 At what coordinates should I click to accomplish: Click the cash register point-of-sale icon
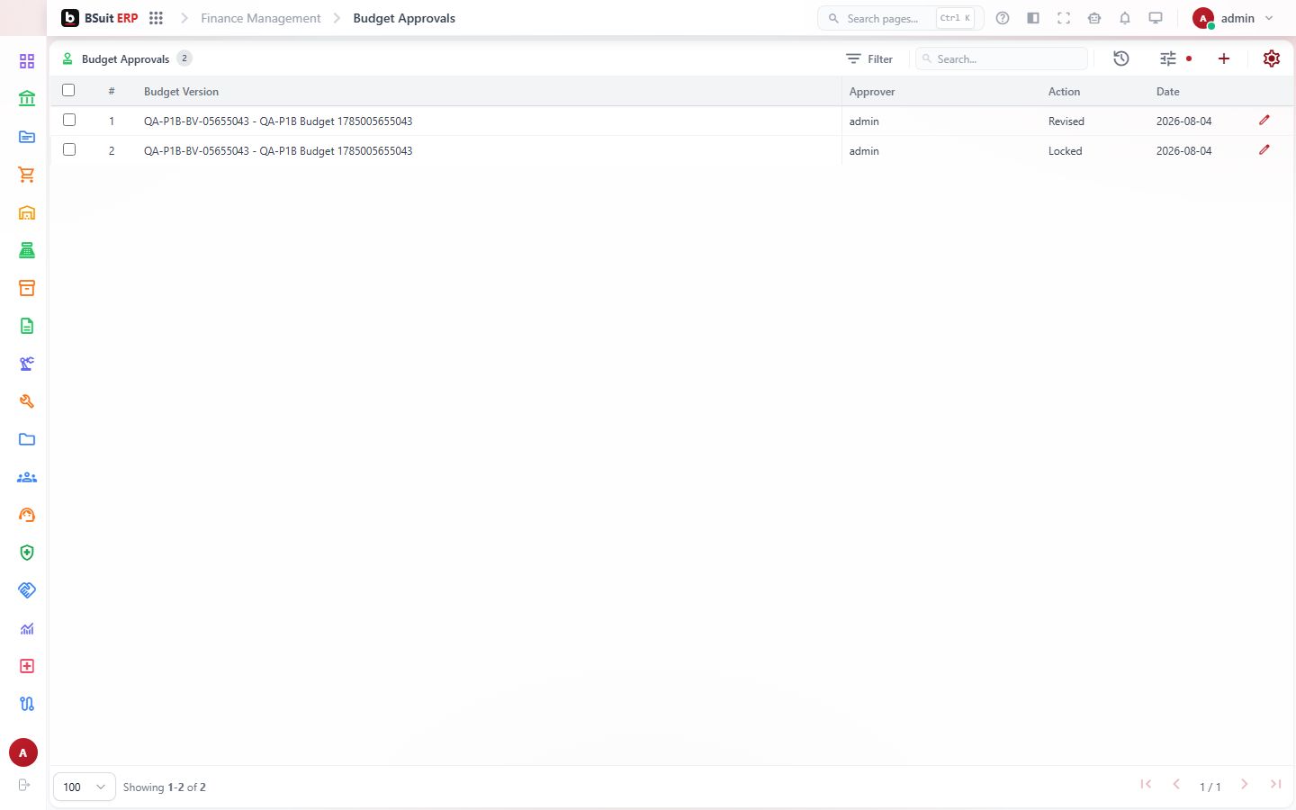(x=27, y=250)
